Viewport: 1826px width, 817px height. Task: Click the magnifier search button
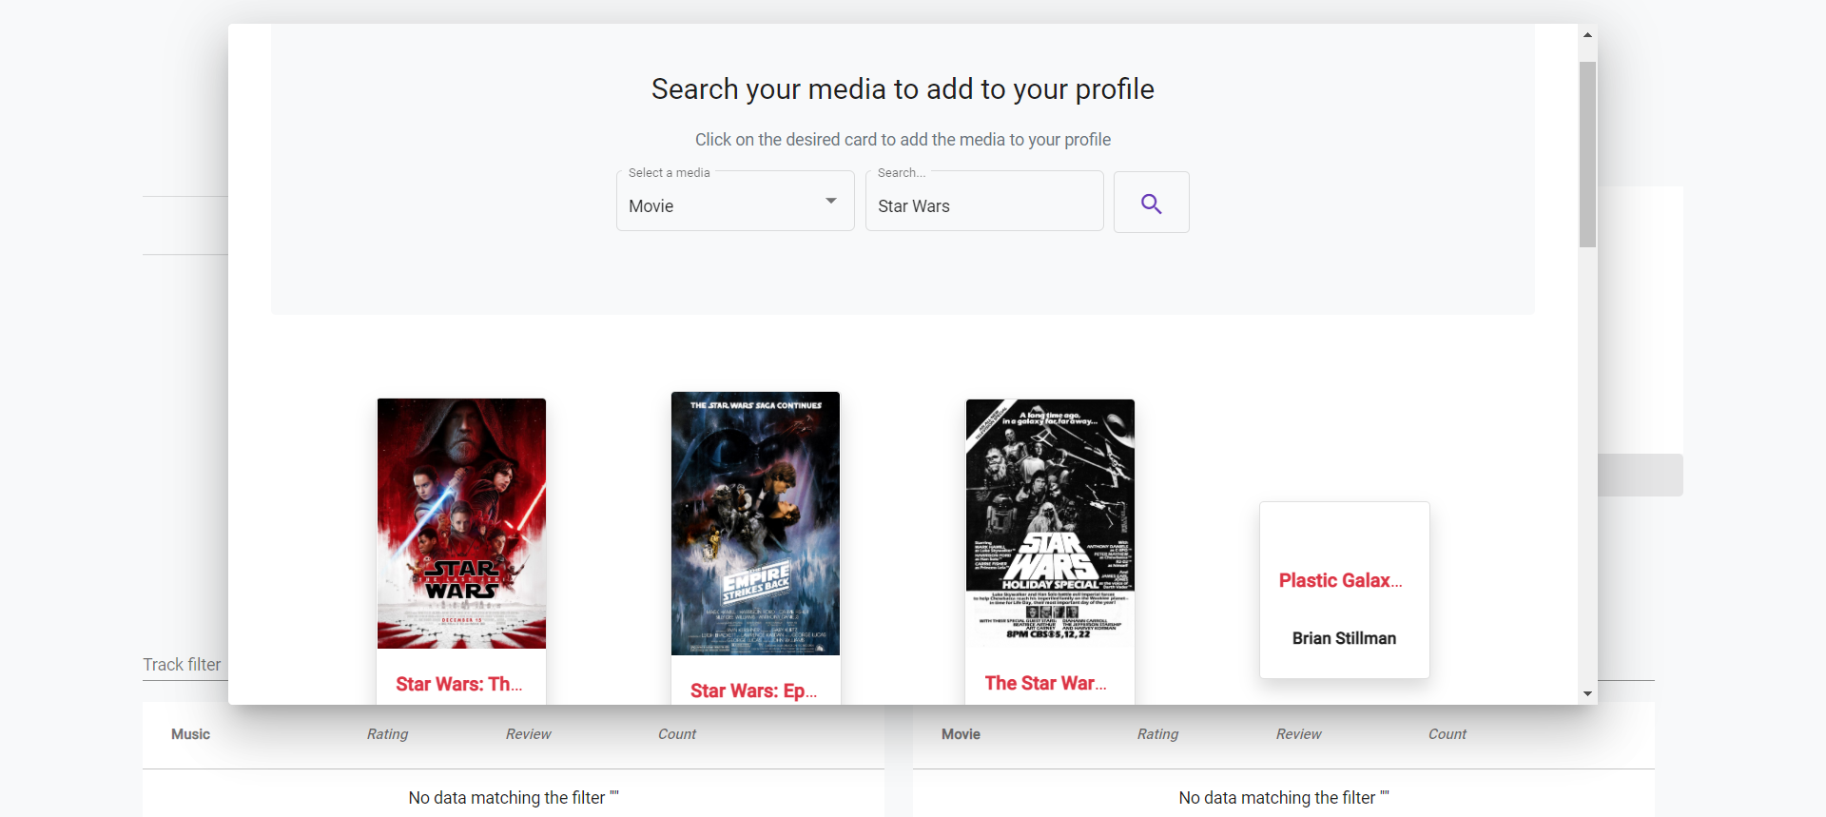click(x=1151, y=203)
